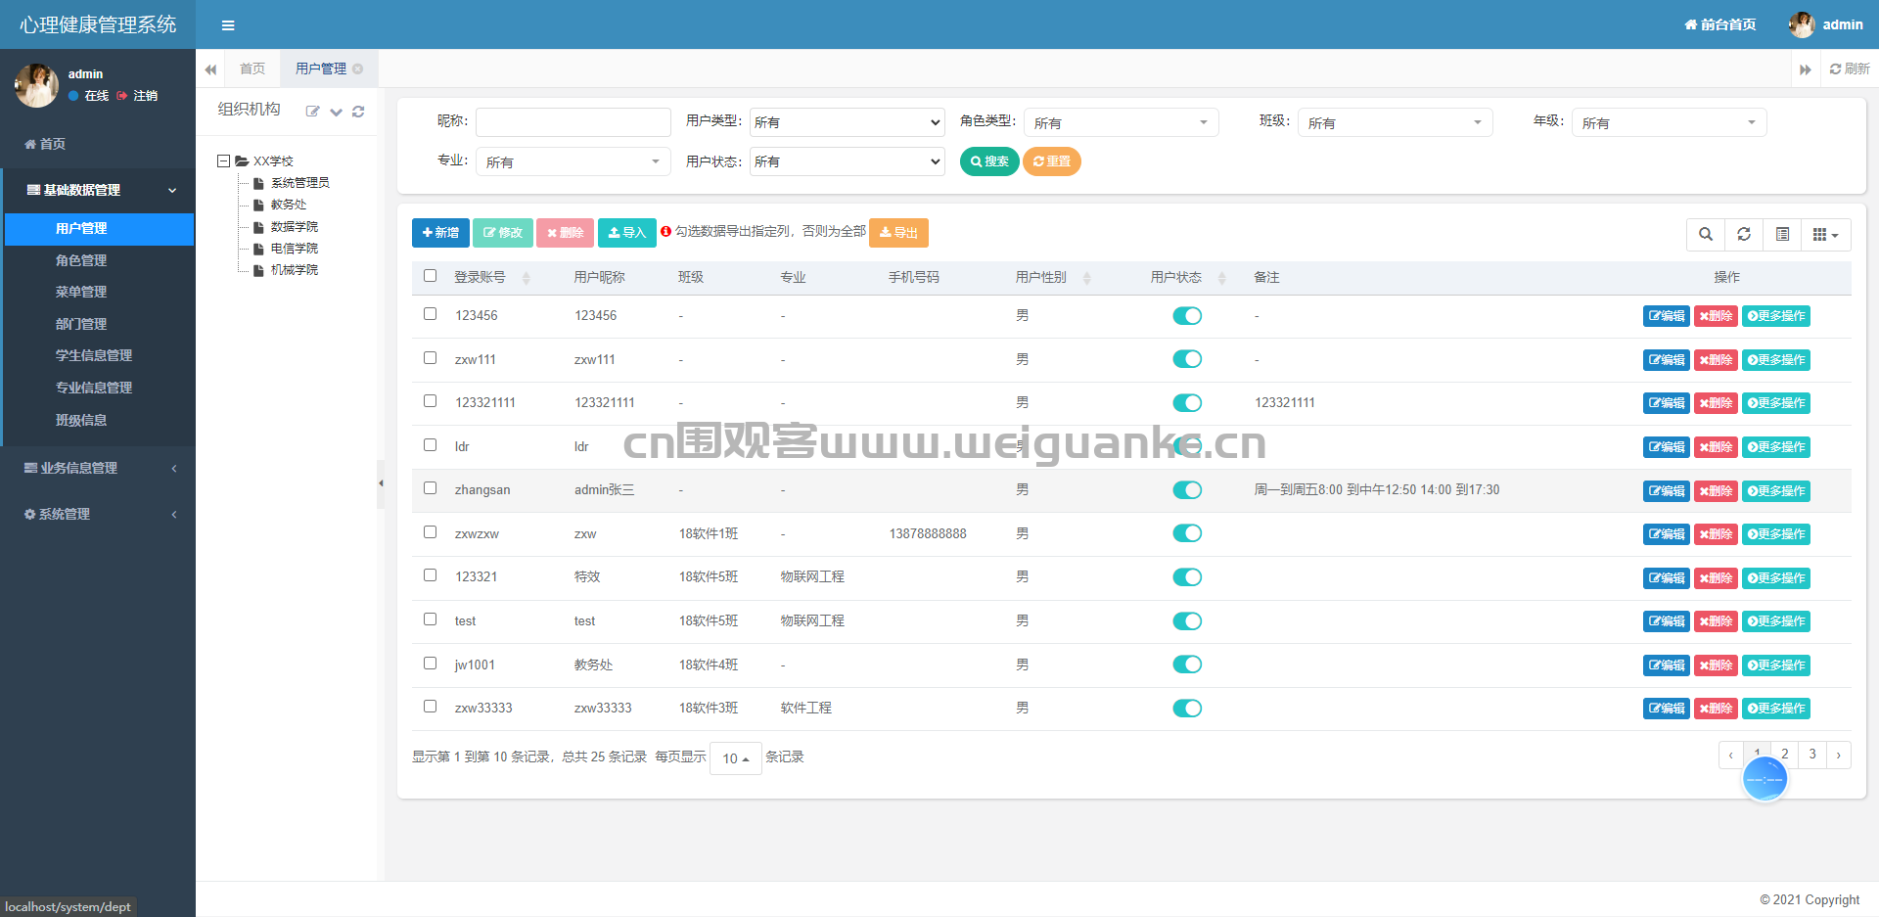This screenshot has height=917, width=1879.
Task: Click edit icon next to 组织机构 title
Action: tap(312, 112)
